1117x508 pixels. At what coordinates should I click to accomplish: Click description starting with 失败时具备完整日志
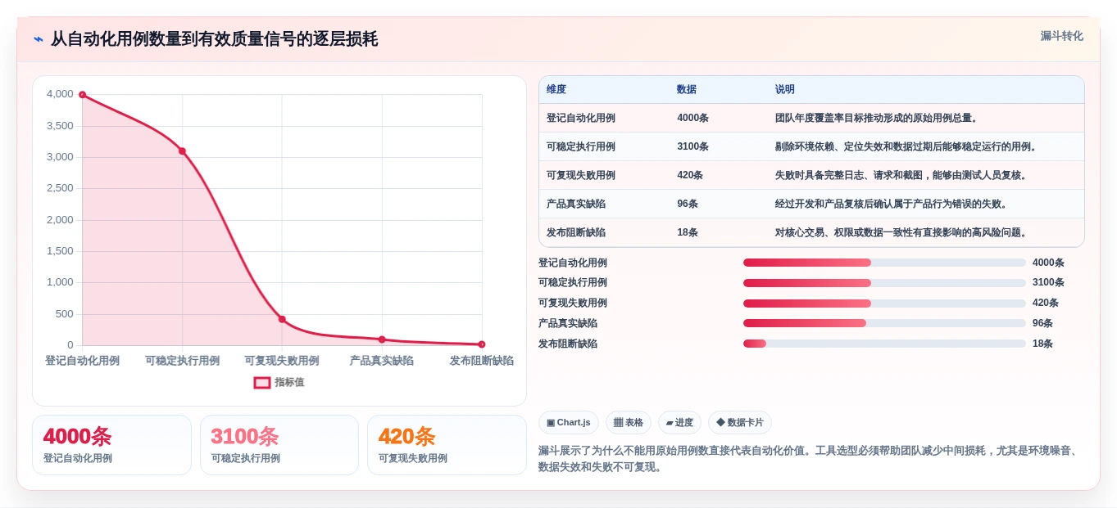901,175
